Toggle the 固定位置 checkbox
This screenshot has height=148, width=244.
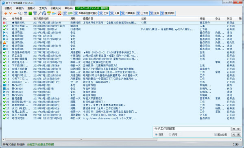coord(216,135)
